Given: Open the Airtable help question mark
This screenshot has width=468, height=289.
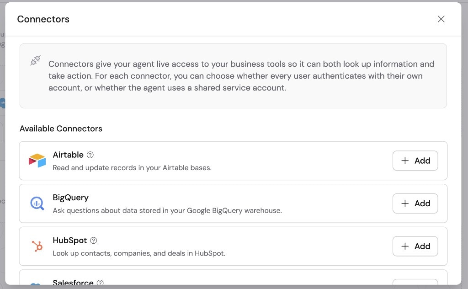Looking at the screenshot, I should (90, 155).
